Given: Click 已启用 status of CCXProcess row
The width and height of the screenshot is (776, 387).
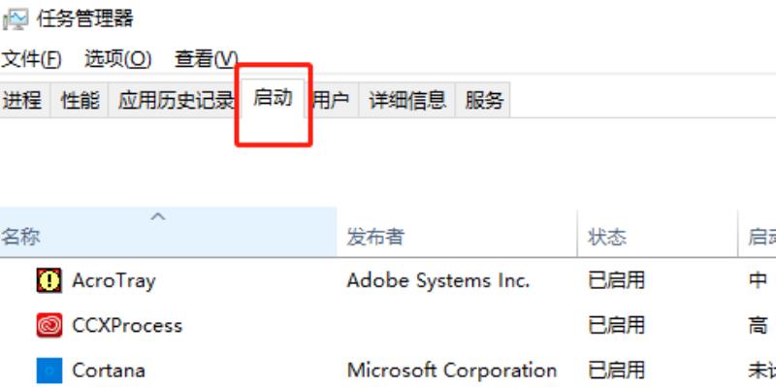Looking at the screenshot, I should pyautogui.click(x=616, y=325).
